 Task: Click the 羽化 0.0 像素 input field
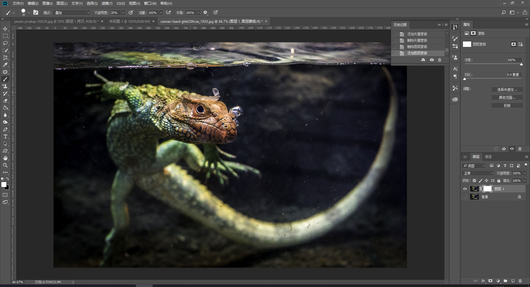[x=514, y=75]
